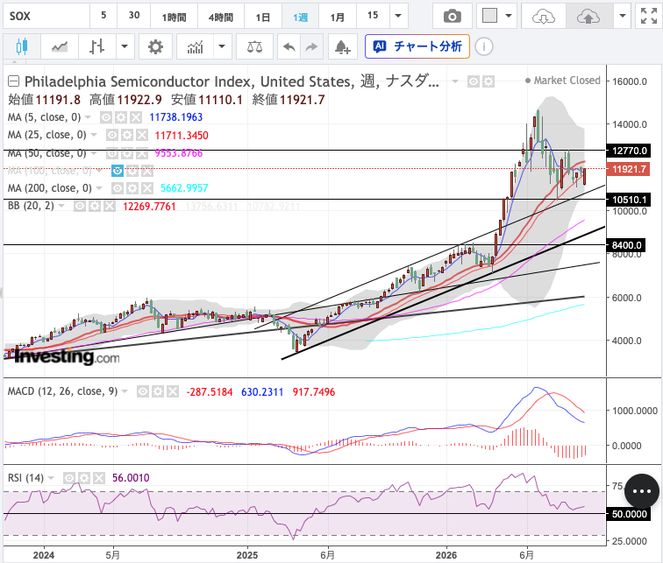Remove the MA (5, close, 0) indicator

[x=135, y=117]
